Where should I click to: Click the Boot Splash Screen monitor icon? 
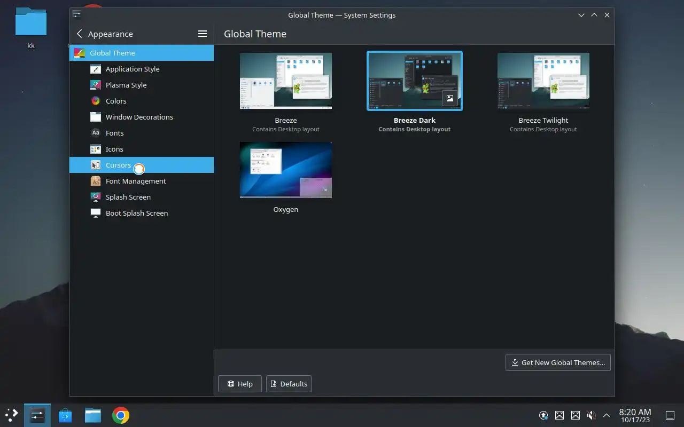tap(96, 213)
